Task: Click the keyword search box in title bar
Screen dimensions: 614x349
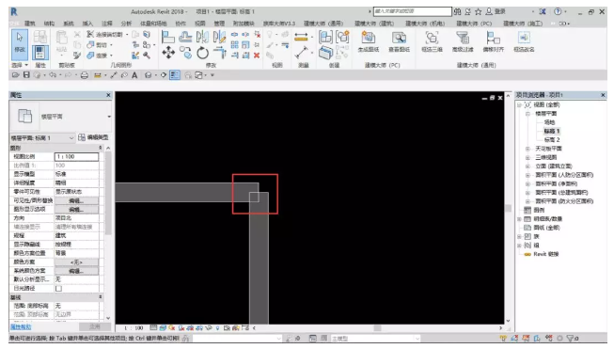Action: coord(413,11)
